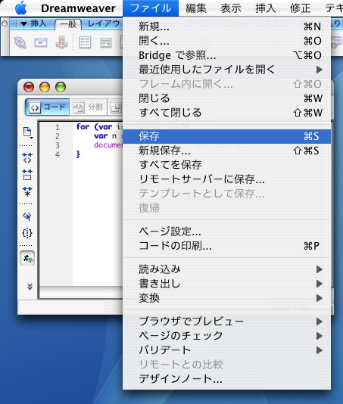Expand 最近使用したファイルを開く submenu
The image size is (343, 404).
(x=226, y=70)
